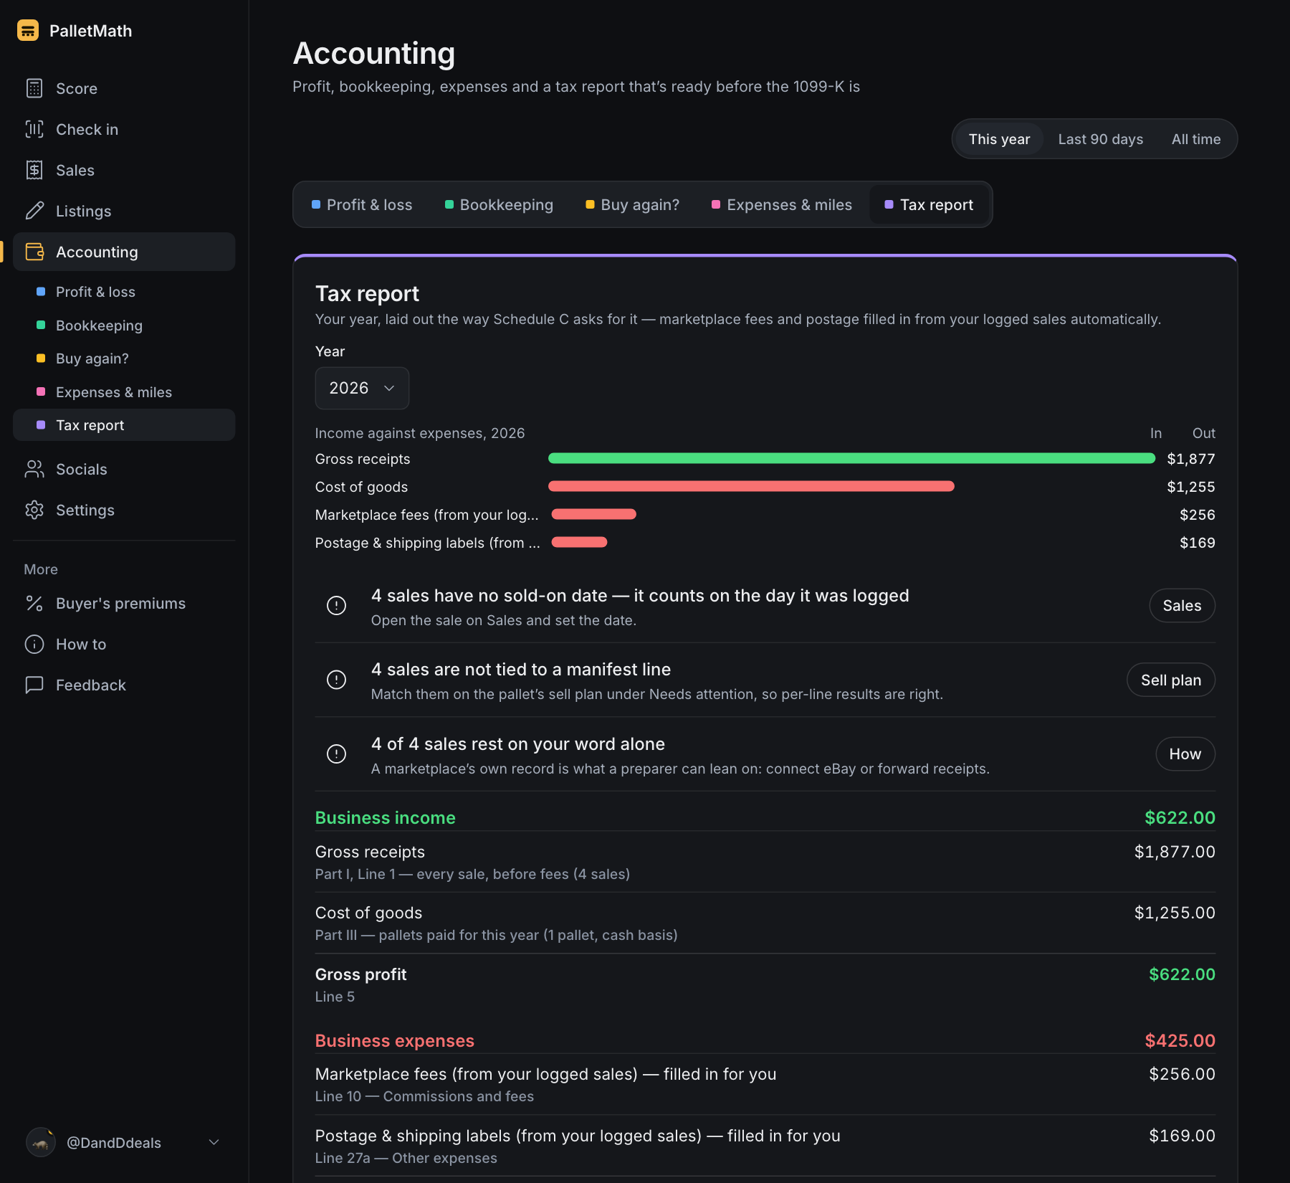Open sidebar Tax report sub-item
Image resolution: width=1290 pixels, height=1183 pixels.
tap(124, 425)
